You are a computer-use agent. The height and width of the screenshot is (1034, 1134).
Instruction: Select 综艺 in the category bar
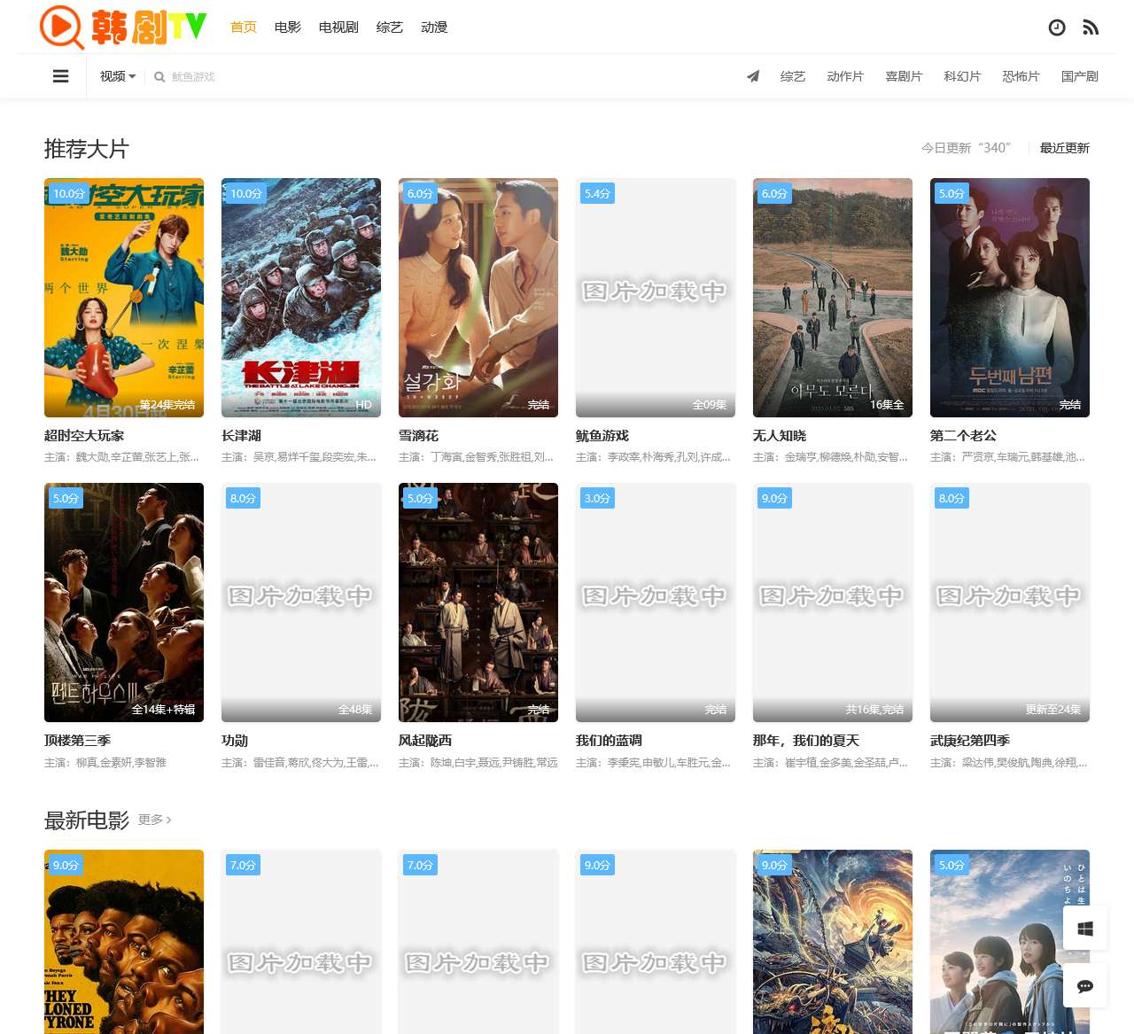point(793,76)
